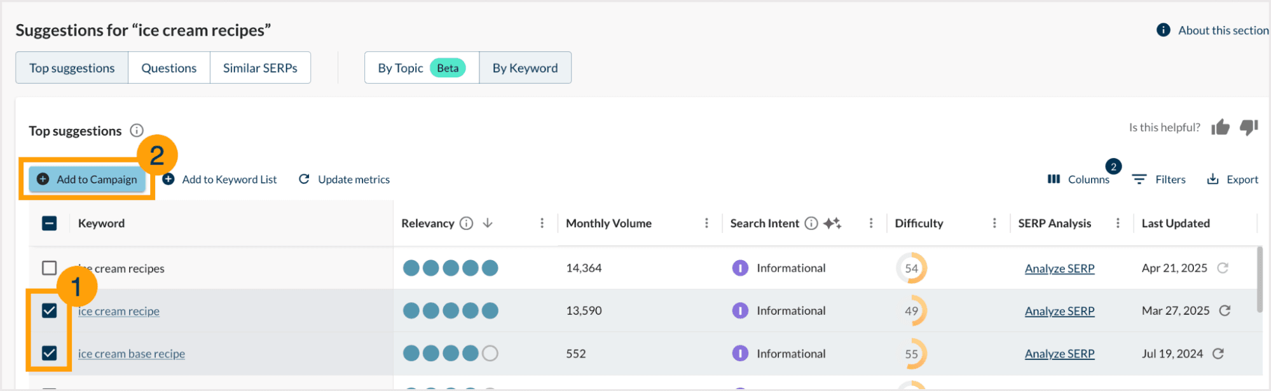Uncheck the ice cream base recipe checkbox
Screen dimensions: 1271x391
pos(50,354)
